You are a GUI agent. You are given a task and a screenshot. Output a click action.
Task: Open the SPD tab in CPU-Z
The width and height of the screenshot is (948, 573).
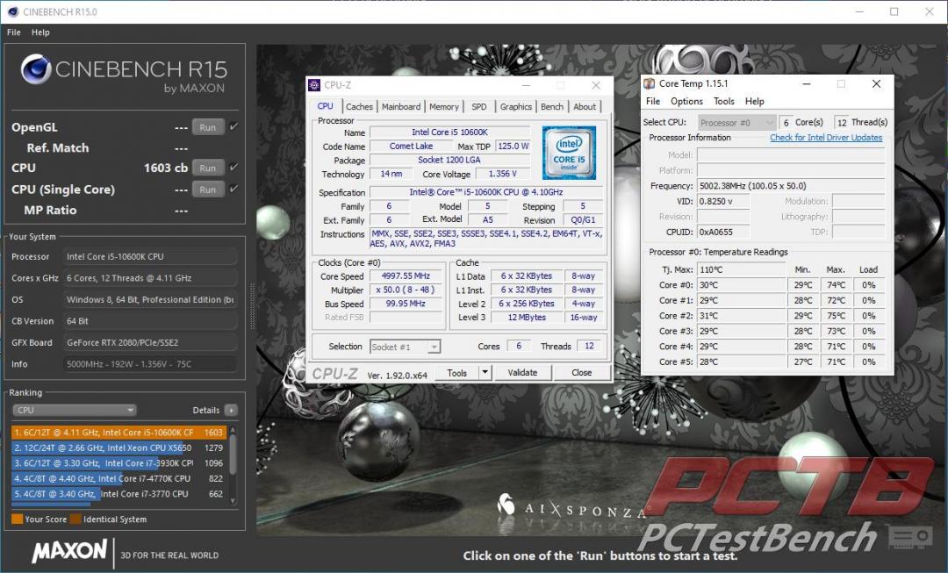[x=479, y=106]
